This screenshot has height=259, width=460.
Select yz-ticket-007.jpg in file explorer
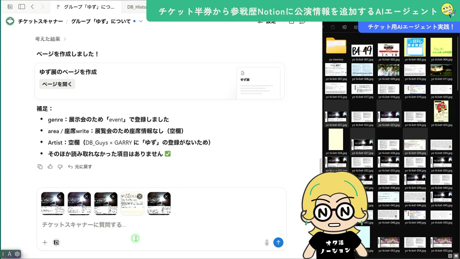click(336, 72)
